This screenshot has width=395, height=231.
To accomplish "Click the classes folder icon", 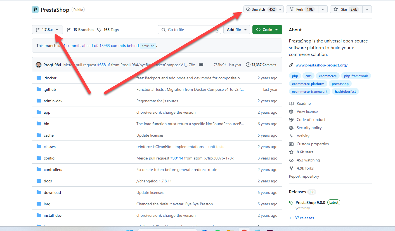I will point(39,147).
